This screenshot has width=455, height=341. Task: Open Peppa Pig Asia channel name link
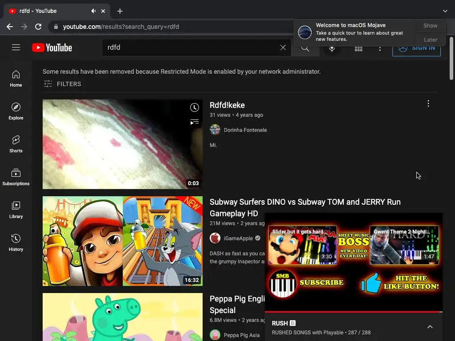coord(242,335)
